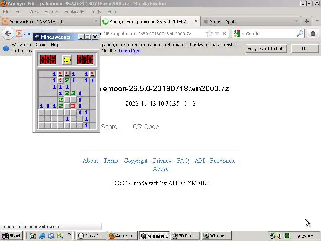
Task: Open the Privacy footer link
Action: [x=162, y=161]
